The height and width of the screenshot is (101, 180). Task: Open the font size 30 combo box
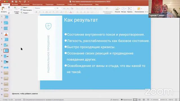[59, 8]
